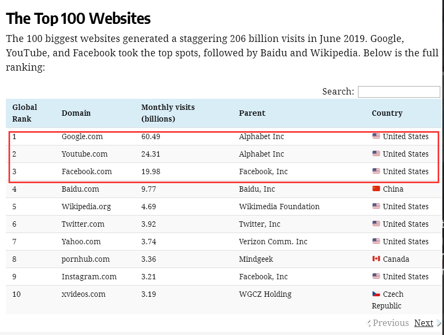444x335 pixels.
Task: Sort table by Global Rank column
Action: [x=25, y=113]
